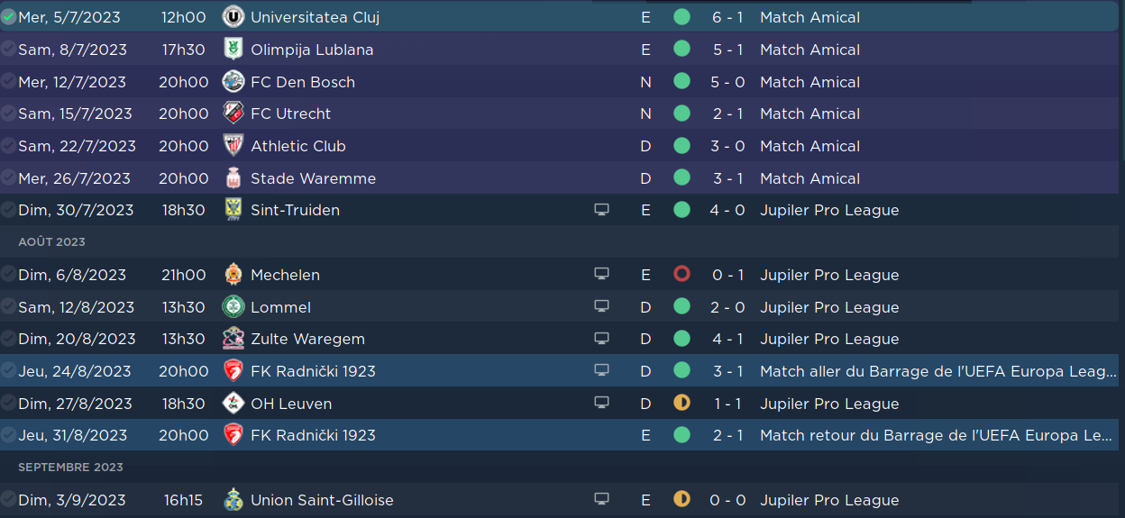1125x518 pixels.
Task: Select the Sint-Truiden TV broadcast icon
Action: (601, 210)
